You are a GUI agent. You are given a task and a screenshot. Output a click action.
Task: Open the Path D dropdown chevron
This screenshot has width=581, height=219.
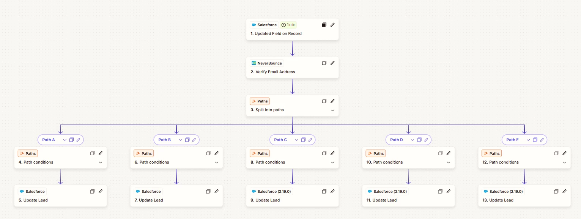coord(413,140)
